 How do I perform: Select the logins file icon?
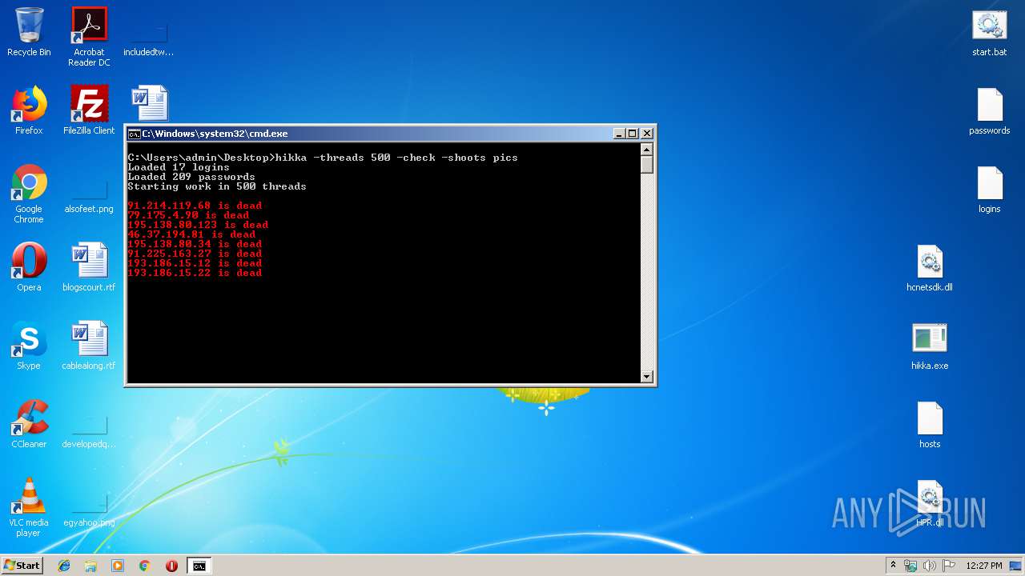click(990, 189)
